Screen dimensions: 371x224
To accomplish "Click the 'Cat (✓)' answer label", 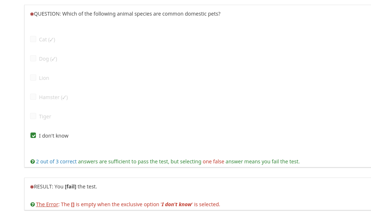I will pos(47,40).
